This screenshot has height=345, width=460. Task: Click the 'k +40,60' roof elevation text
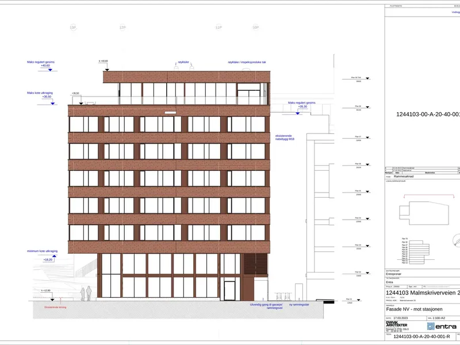pos(103,61)
